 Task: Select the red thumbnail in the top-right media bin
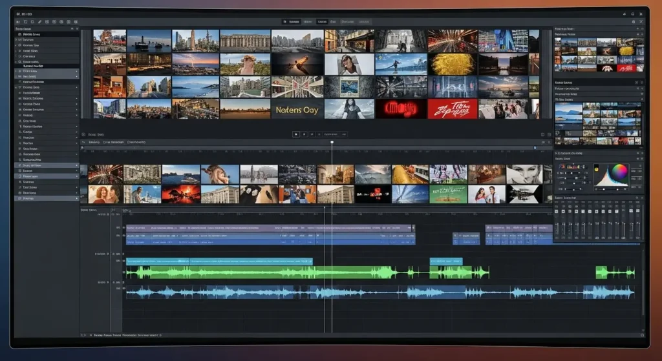626,68
